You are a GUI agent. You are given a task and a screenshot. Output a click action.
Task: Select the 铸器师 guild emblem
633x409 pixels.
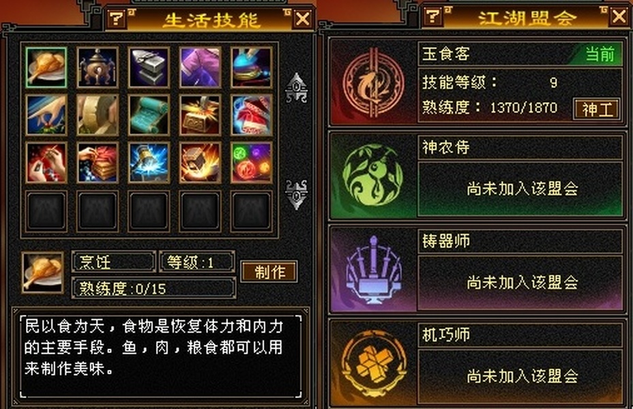click(x=373, y=270)
